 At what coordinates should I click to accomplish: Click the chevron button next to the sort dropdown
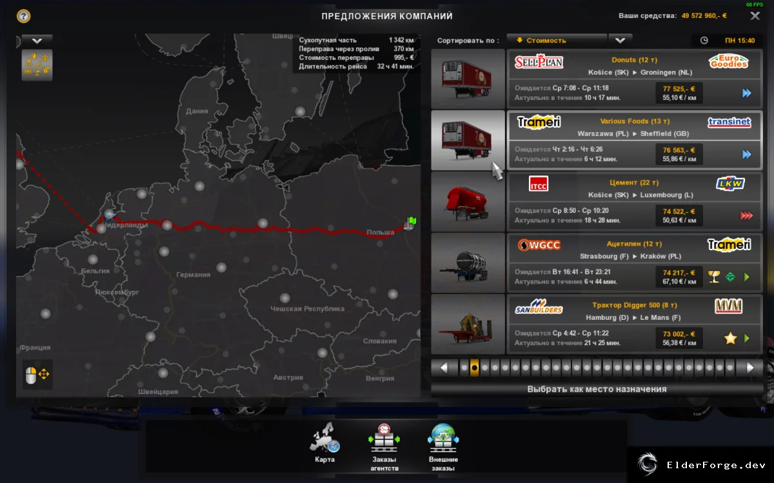pos(620,40)
